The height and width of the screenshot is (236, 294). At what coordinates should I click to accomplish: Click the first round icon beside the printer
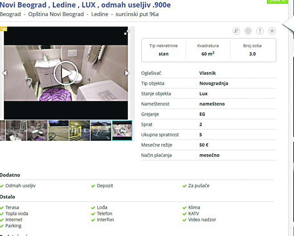pyautogui.click(x=236, y=31)
